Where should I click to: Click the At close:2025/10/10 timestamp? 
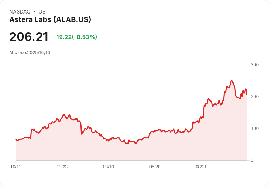[30, 53]
